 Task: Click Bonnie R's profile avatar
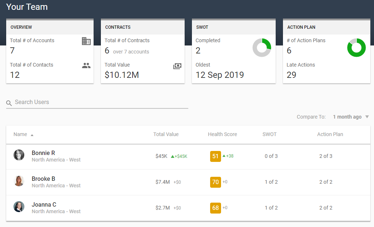coord(19,155)
